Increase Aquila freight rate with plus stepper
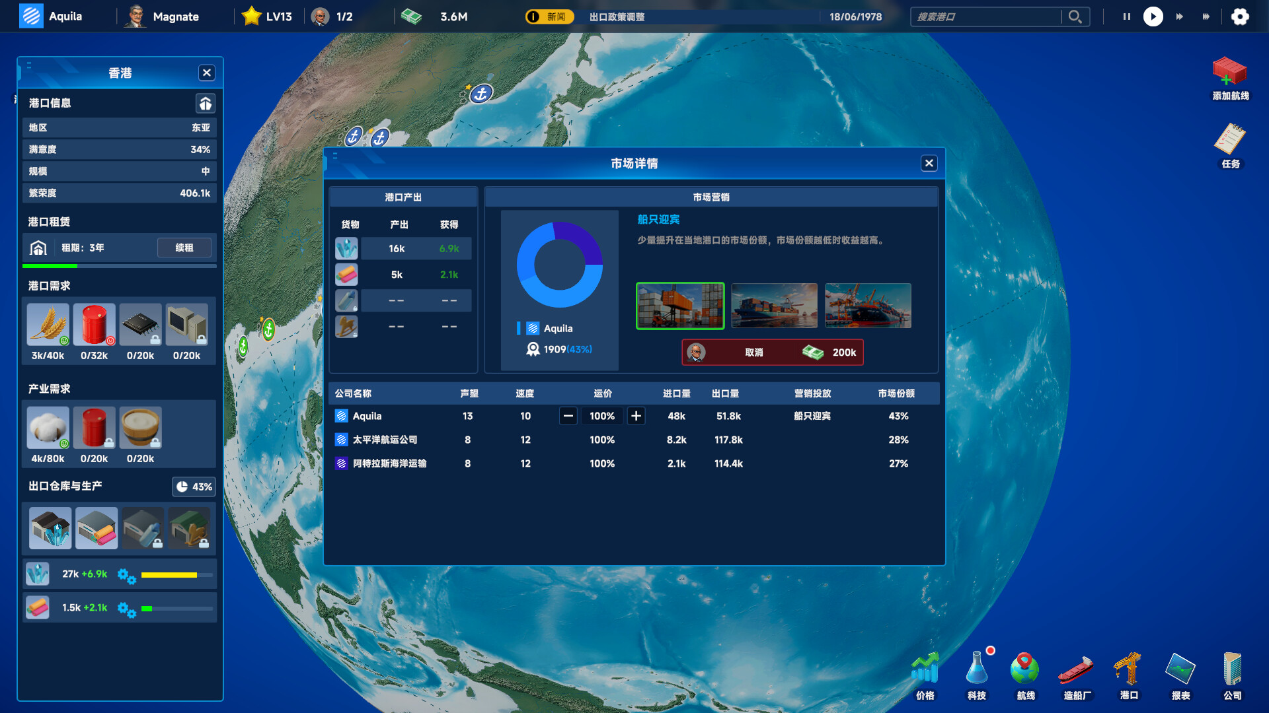 (x=636, y=416)
